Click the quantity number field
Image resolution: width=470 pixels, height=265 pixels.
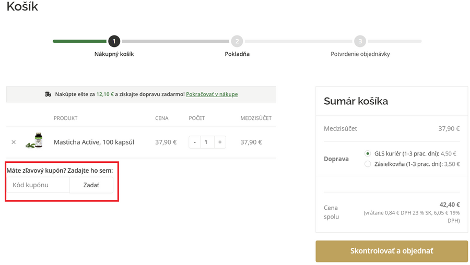207,142
